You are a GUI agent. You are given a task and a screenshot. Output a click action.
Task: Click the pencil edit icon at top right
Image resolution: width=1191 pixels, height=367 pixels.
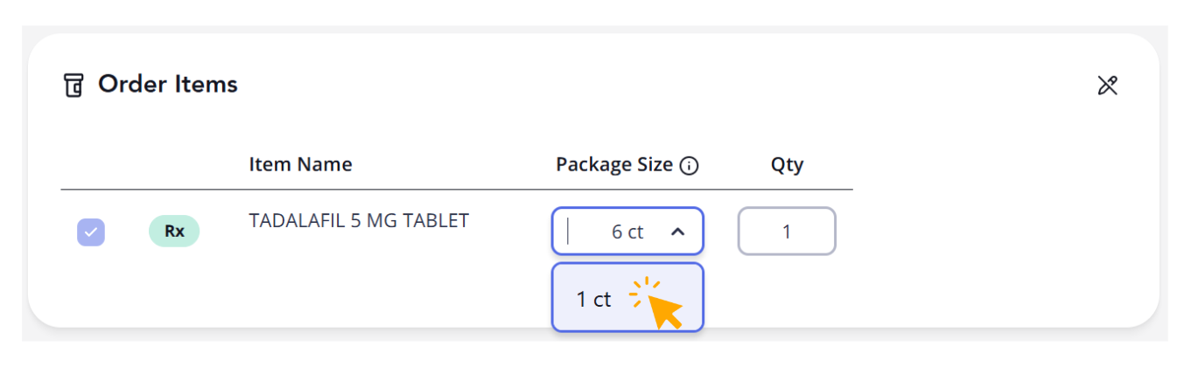[1108, 86]
